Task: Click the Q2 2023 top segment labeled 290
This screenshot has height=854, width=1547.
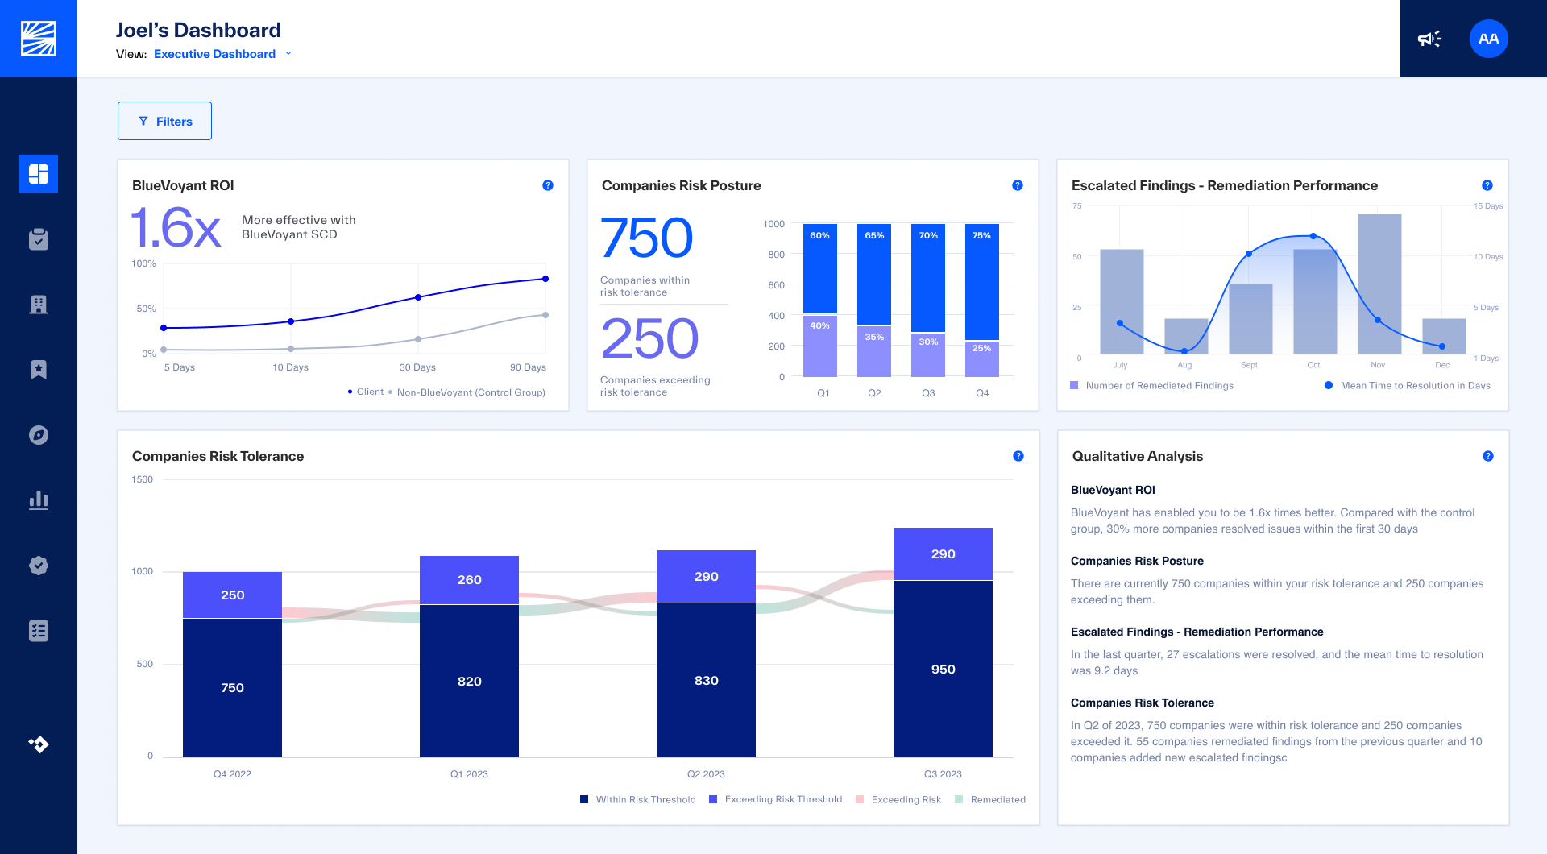Action: (x=706, y=577)
